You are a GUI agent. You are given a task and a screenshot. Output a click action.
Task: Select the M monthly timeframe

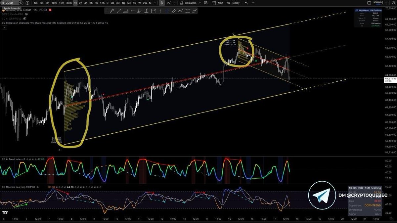[x=150, y=3]
